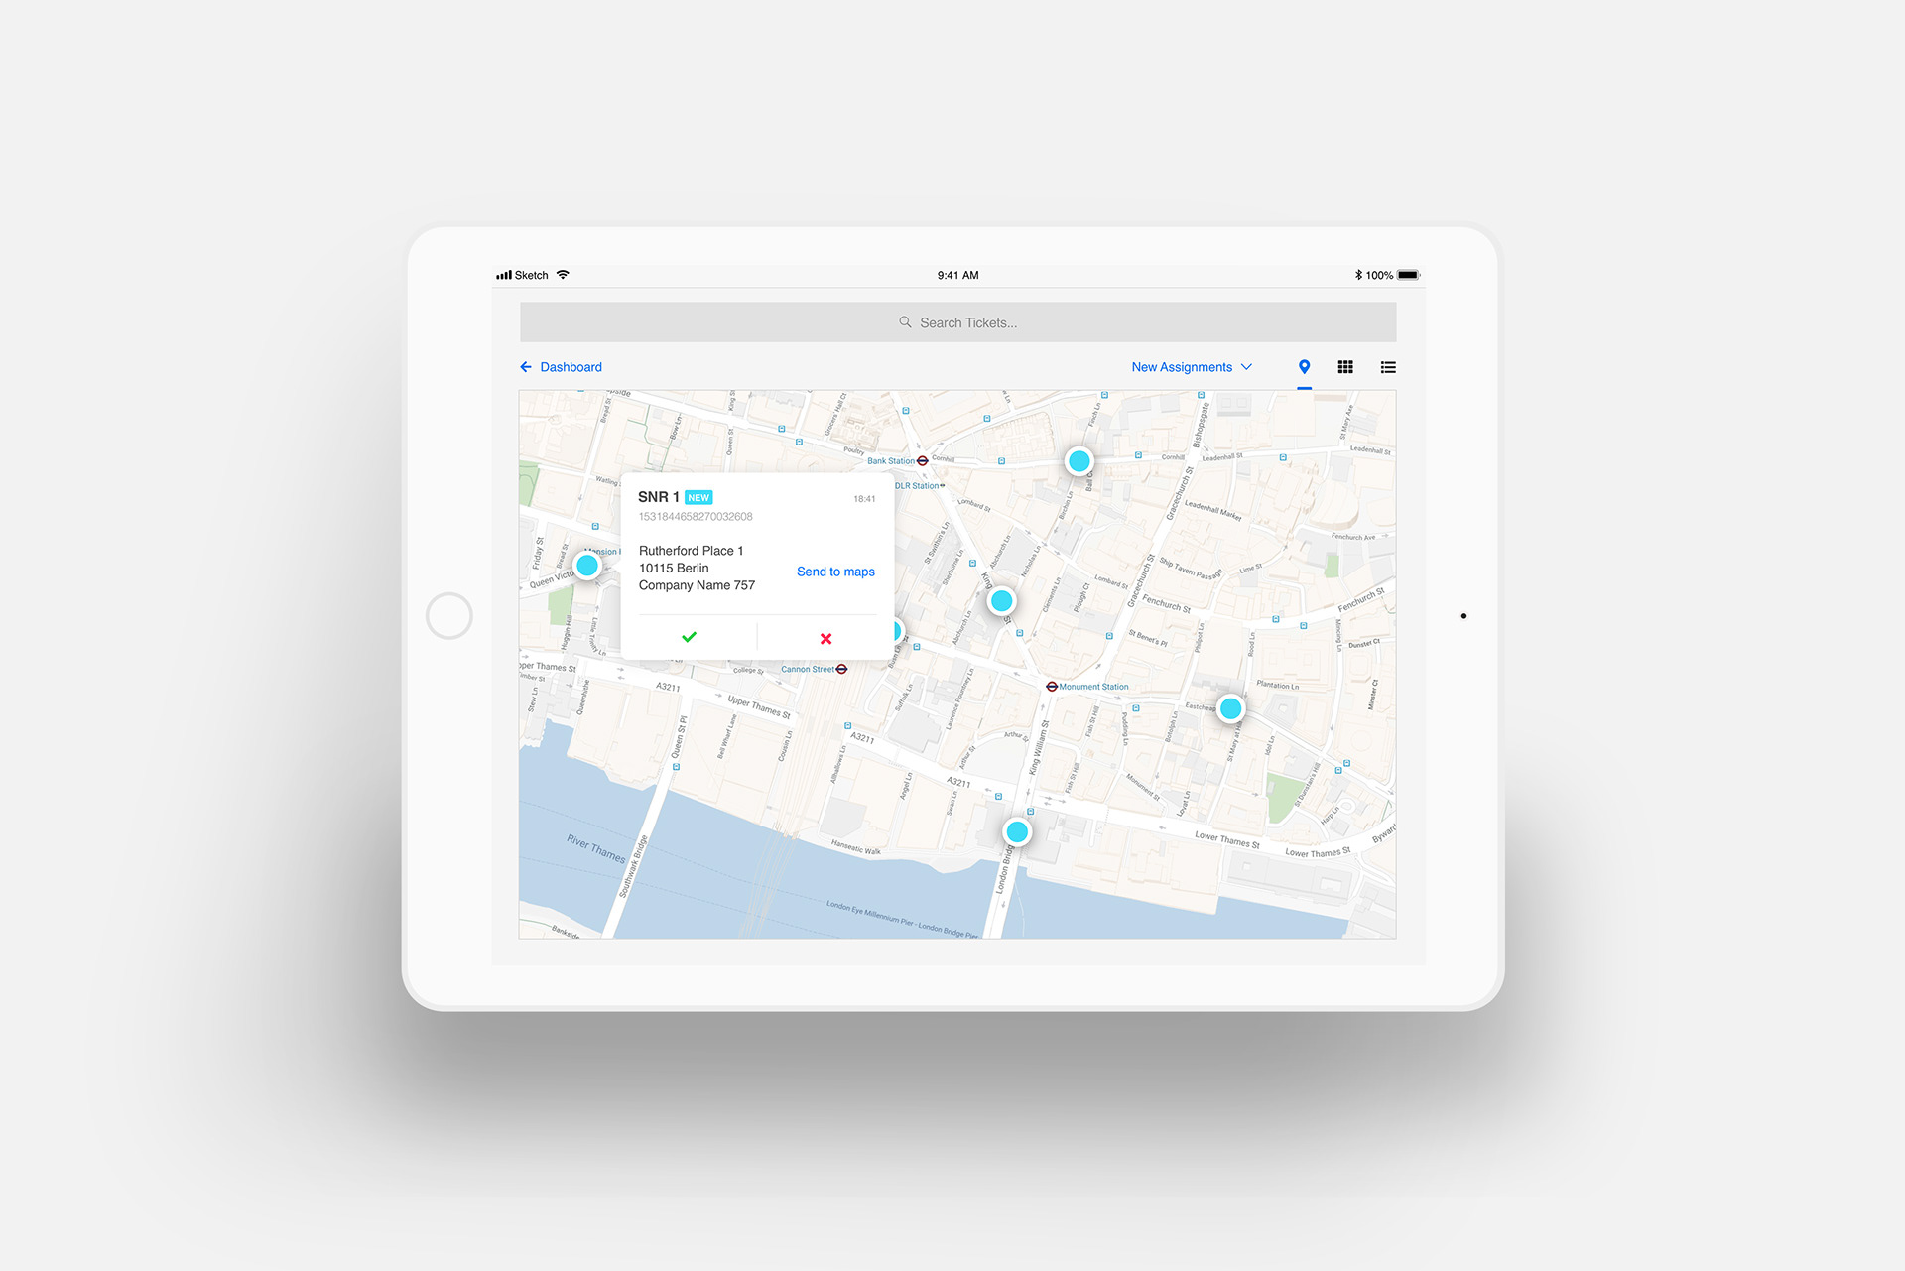The height and width of the screenshot is (1271, 1905).
Task: Click the 9:41 AM clock
Action: click(957, 275)
